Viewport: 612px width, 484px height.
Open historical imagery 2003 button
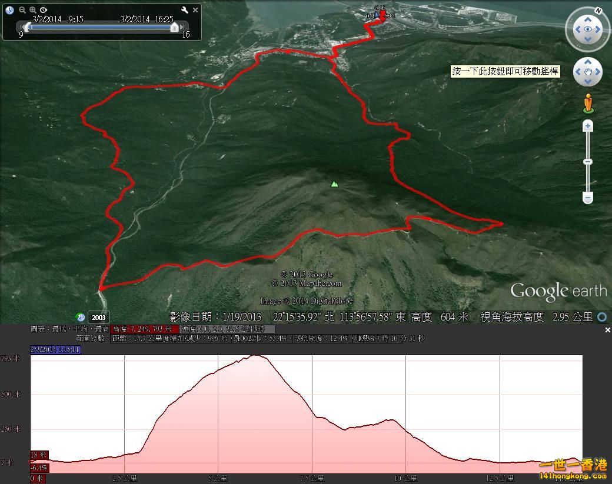[98, 318]
